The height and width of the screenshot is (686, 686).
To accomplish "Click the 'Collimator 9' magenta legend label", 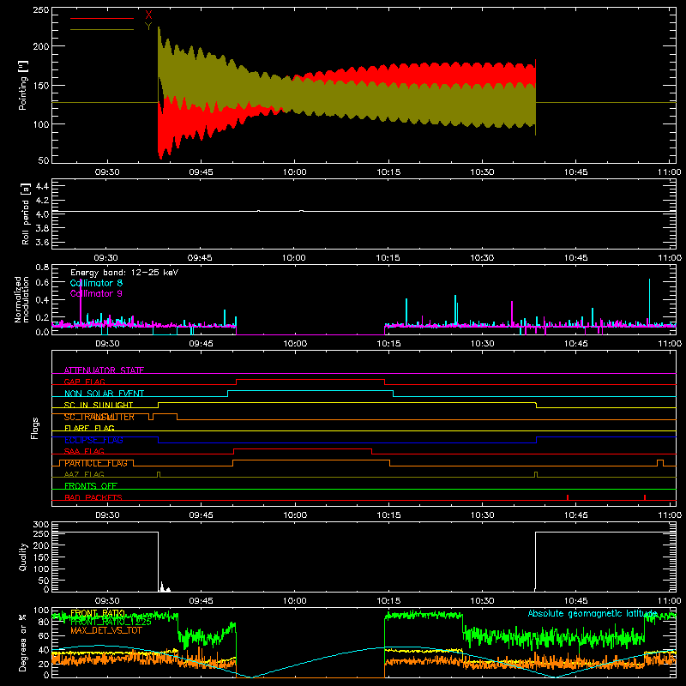I will (96, 293).
